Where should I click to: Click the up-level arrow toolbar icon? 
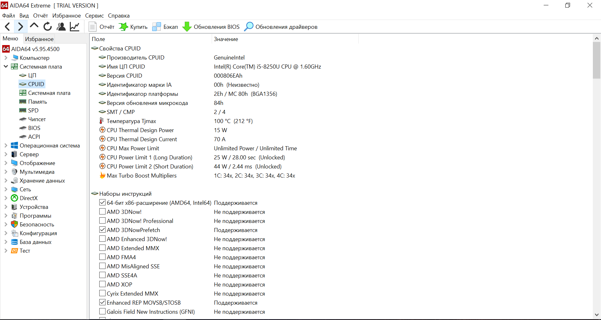(x=34, y=26)
